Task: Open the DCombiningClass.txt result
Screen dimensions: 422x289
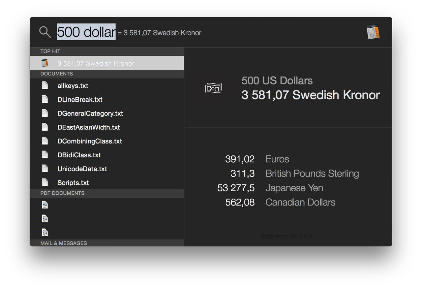Action: pyautogui.click(x=90, y=141)
